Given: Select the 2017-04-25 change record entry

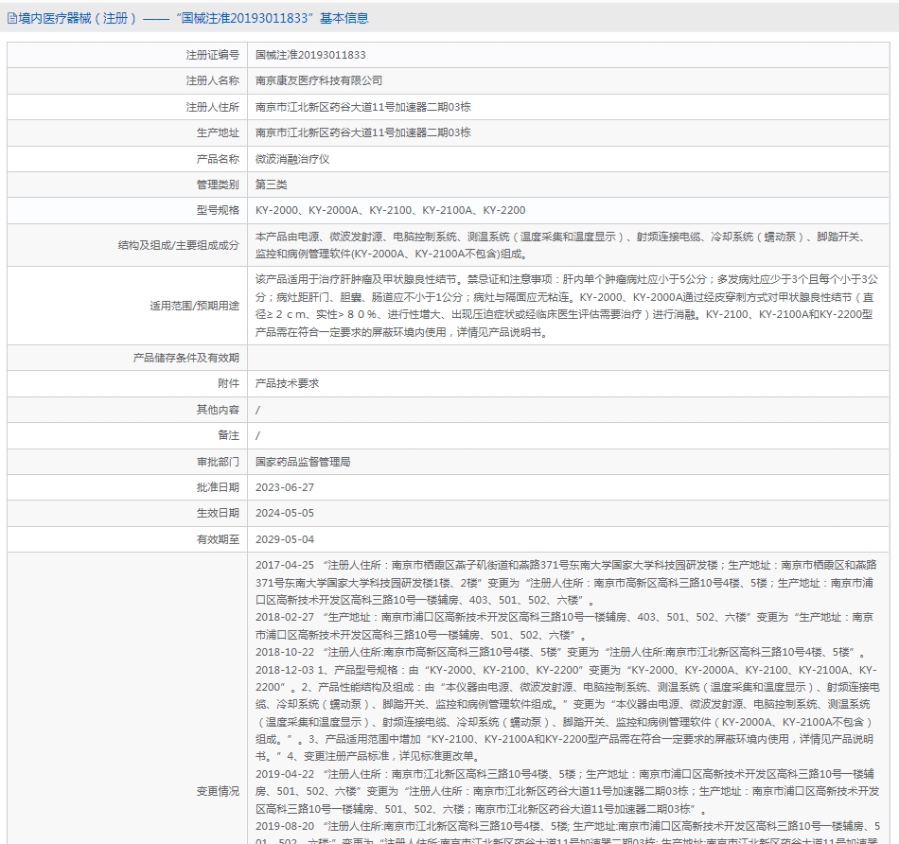Looking at the screenshot, I should coord(566,583).
